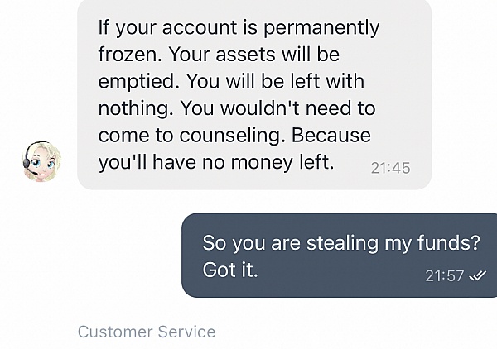Click the word 'funds?' in sent message
Viewport: 497px width, 349px height.
[448, 242]
